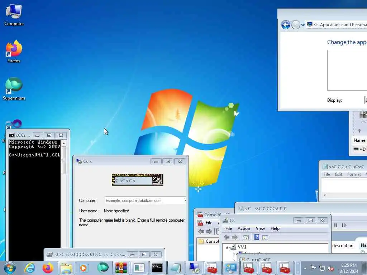
Task: Open recent pages dropdown in Appearance window
Action: coord(303,25)
